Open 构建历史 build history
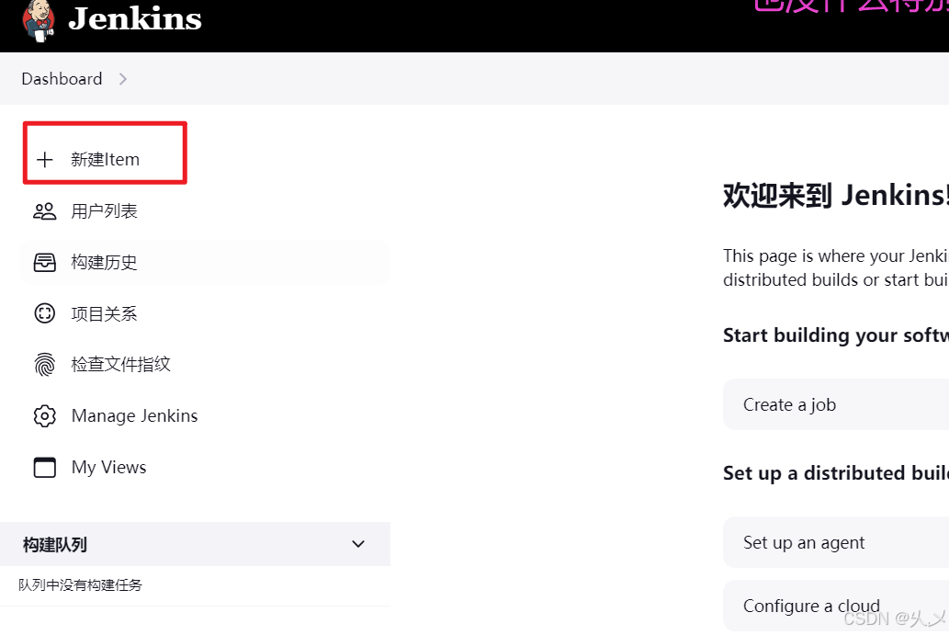 click(104, 262)
